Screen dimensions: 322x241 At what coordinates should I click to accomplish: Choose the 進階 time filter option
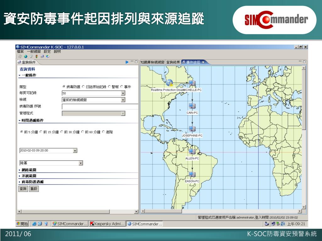(103, 132)
